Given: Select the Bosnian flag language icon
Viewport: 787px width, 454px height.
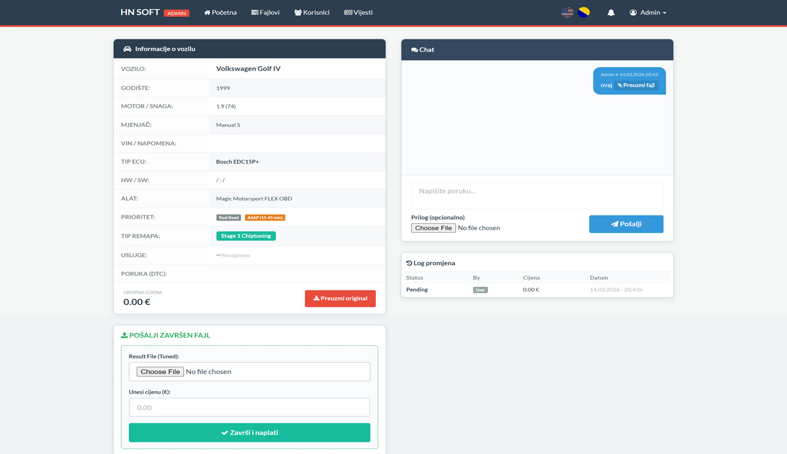Looking at the screenshot, I should [584, 12].
